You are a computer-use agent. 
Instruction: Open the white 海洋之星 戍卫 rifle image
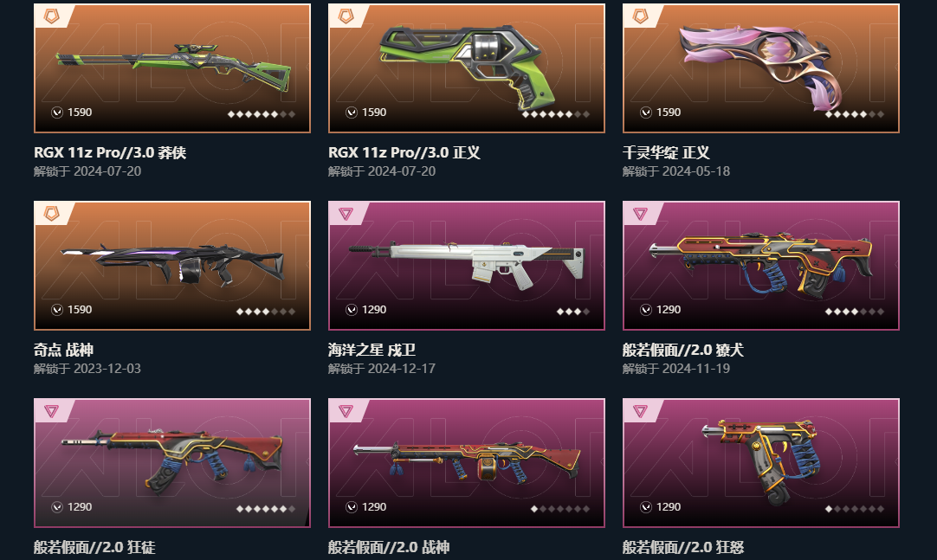coord(466,265)
